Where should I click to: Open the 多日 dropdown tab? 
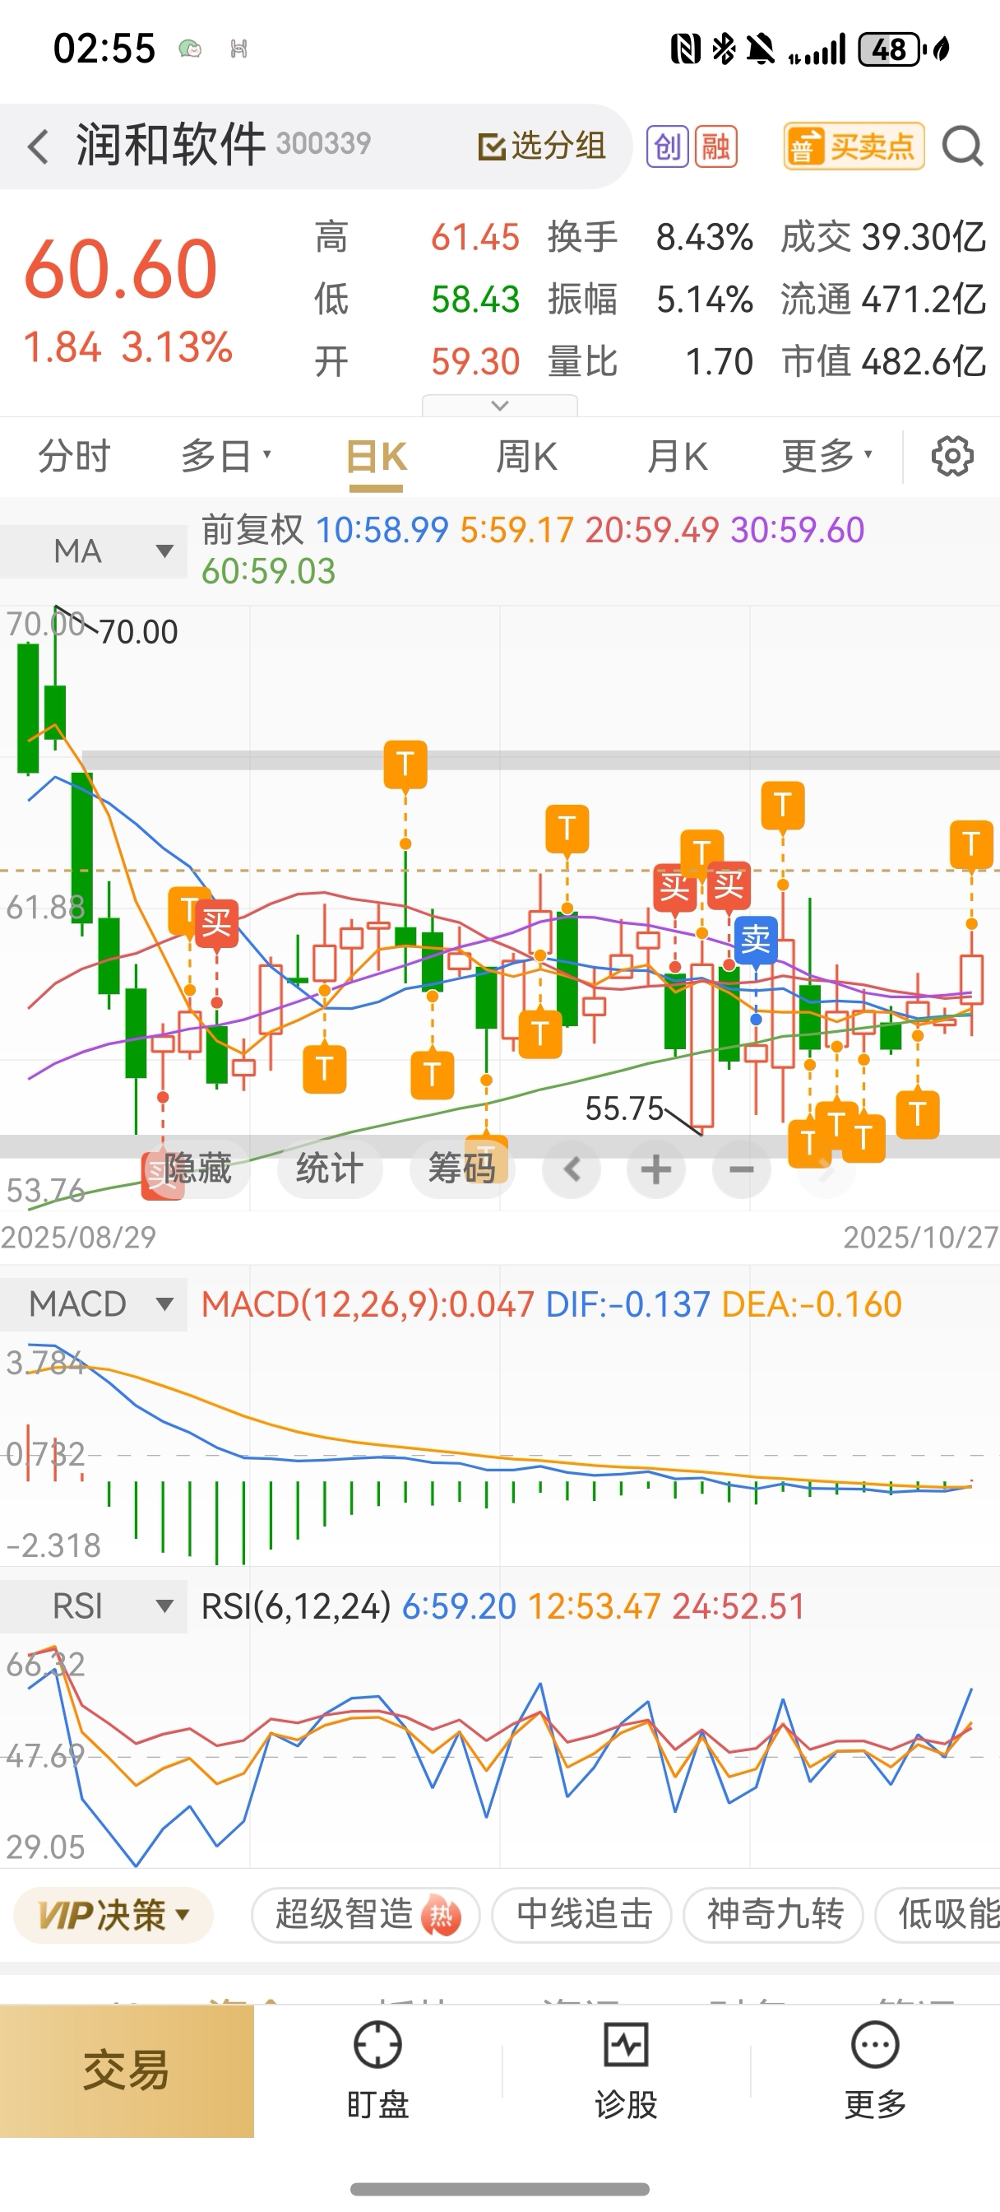click(x=226, y=456)
